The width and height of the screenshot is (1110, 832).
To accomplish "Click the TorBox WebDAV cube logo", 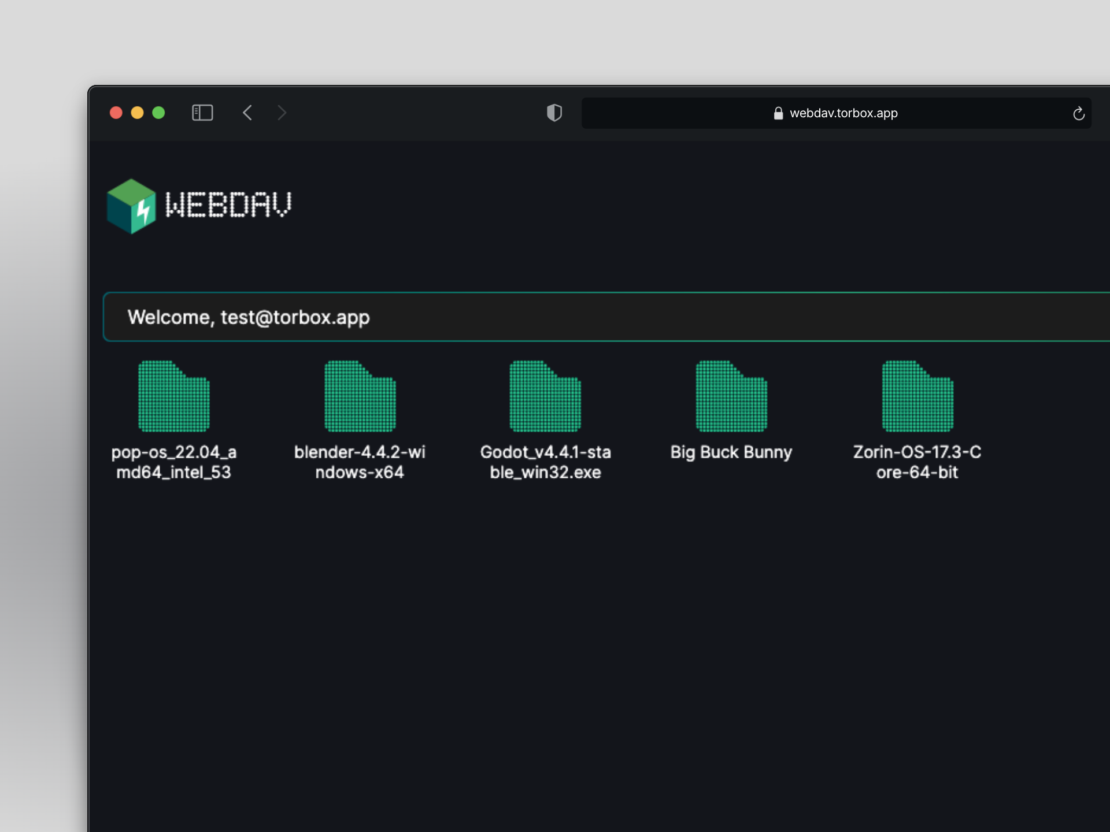I will click(x=131, y=206).
